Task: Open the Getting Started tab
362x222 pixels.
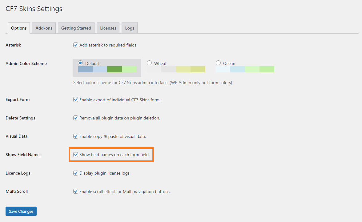Action: [x=76, y=28]
